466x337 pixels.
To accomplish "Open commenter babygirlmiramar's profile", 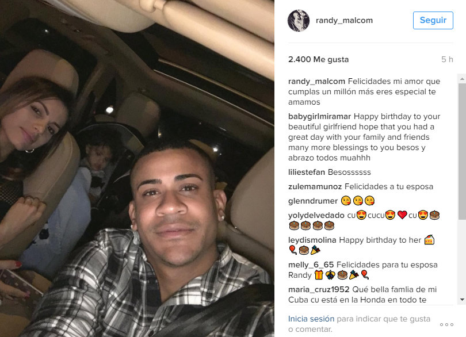I will point(319,117).
